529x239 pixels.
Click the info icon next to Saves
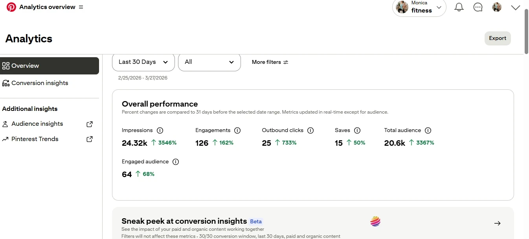point(357,130)
